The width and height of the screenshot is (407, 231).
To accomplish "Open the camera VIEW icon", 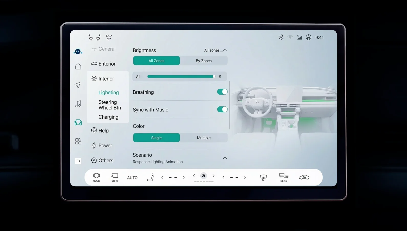I will 114,177.
